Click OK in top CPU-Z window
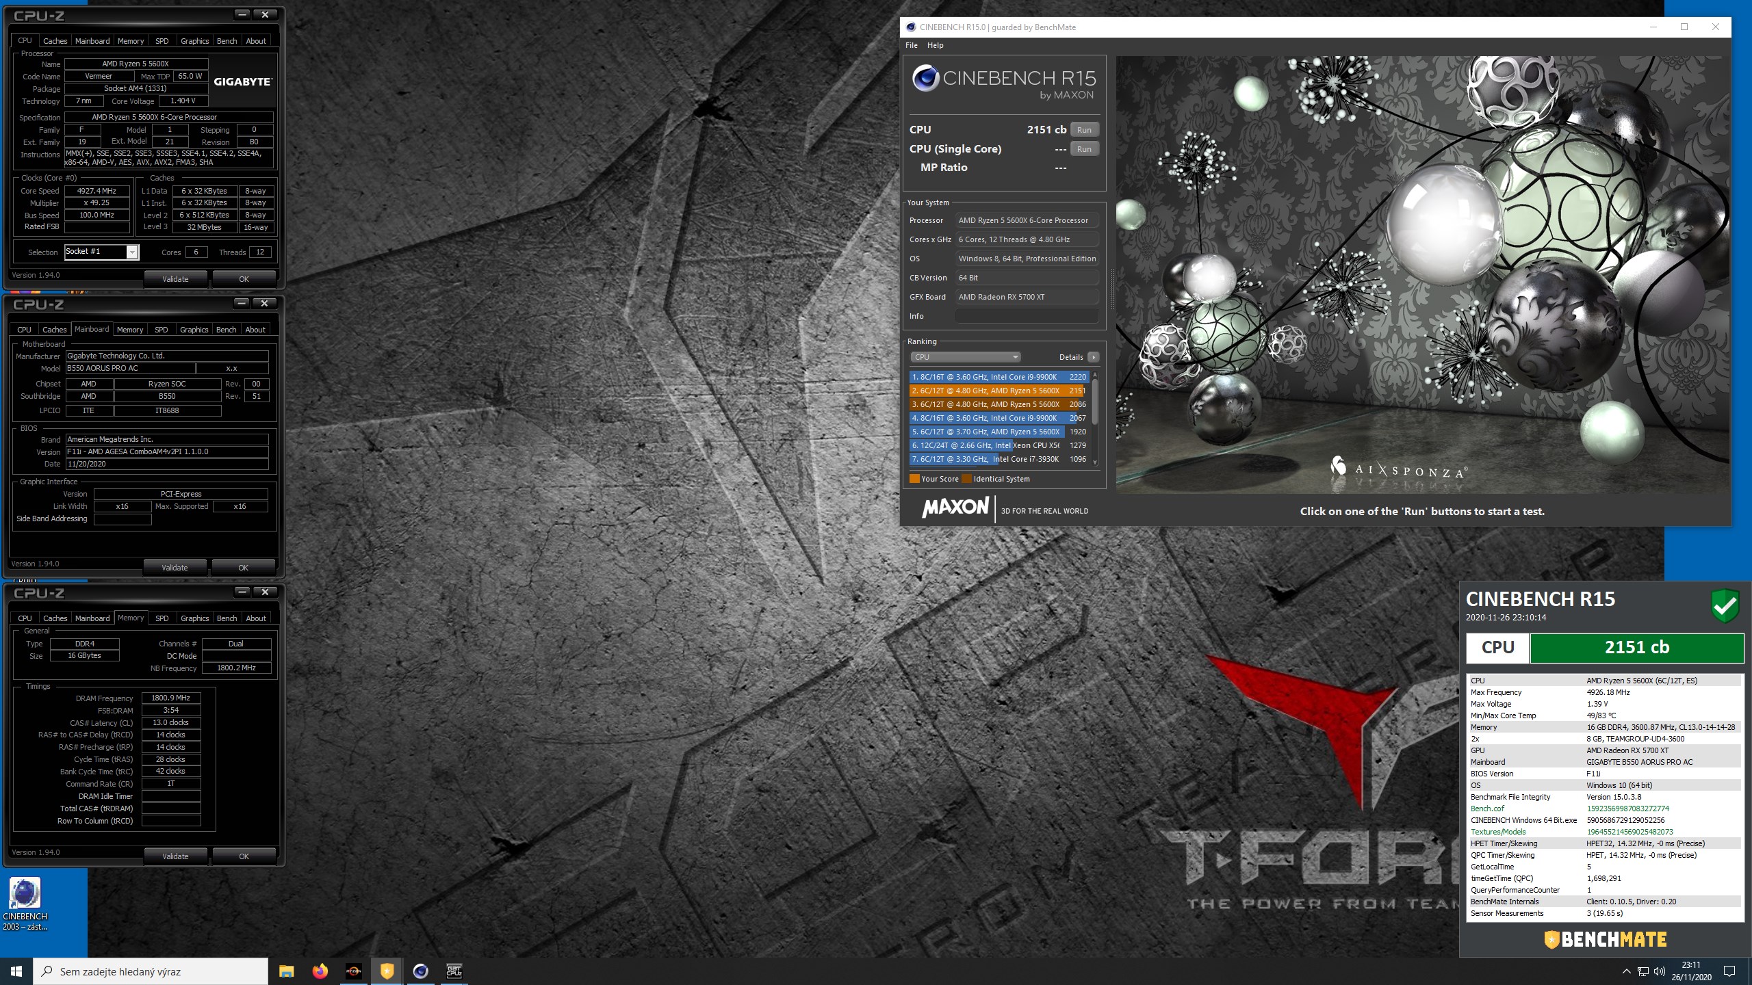 pyautogui.click(x=244, y=279)
